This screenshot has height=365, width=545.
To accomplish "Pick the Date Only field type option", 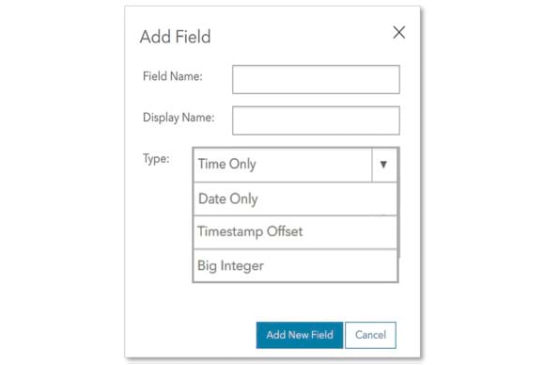I will click(295, 199).
